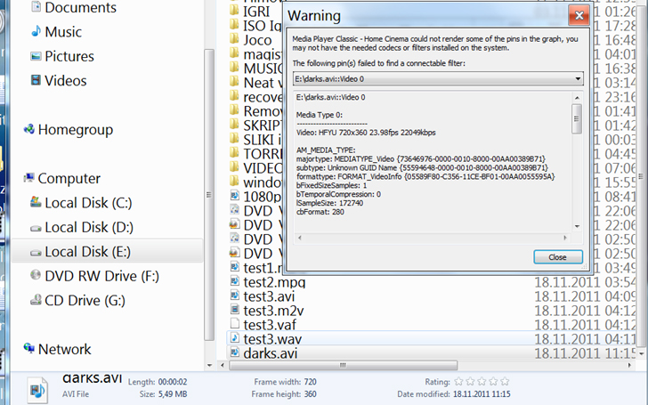Open Local Disk (D:)
The height and width of the screenshot is (405, 648).
(89, 227)
